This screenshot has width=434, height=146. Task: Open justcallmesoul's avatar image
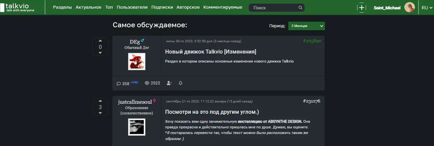pyautogui.click(x=137, y=127)
